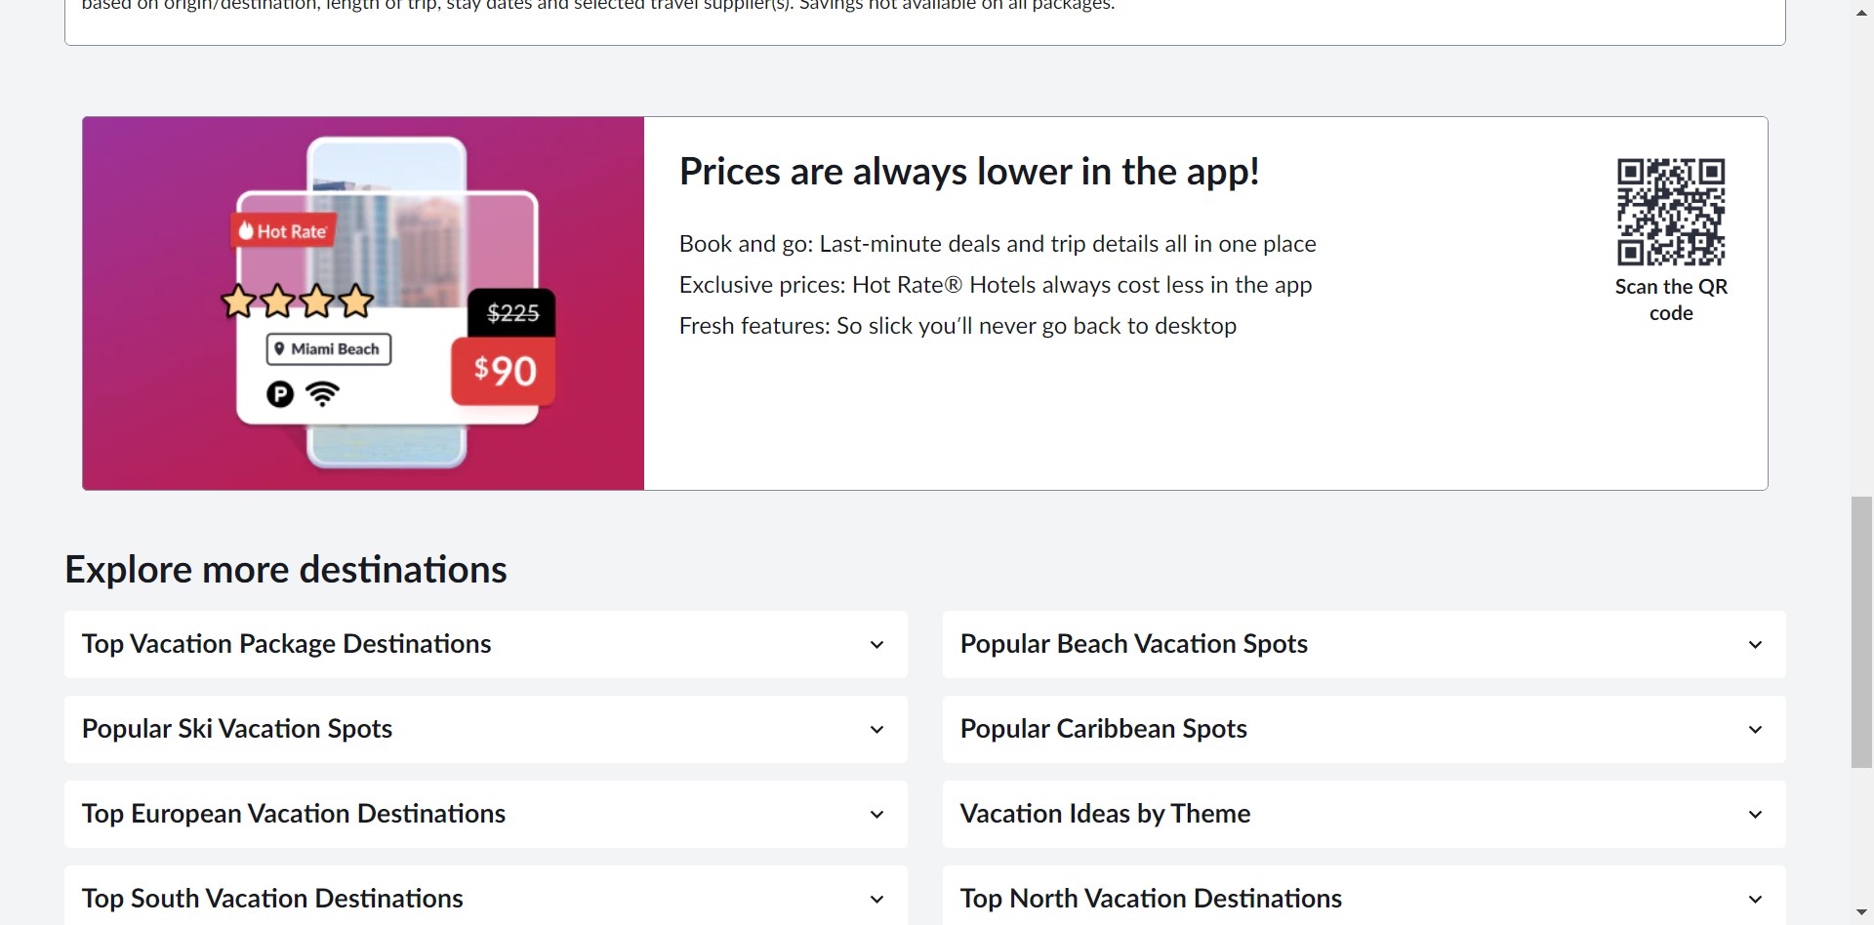Viewport: 1874px width, 925px height.
Task: Click the crossed-out $225 price label
Action: 512,313
